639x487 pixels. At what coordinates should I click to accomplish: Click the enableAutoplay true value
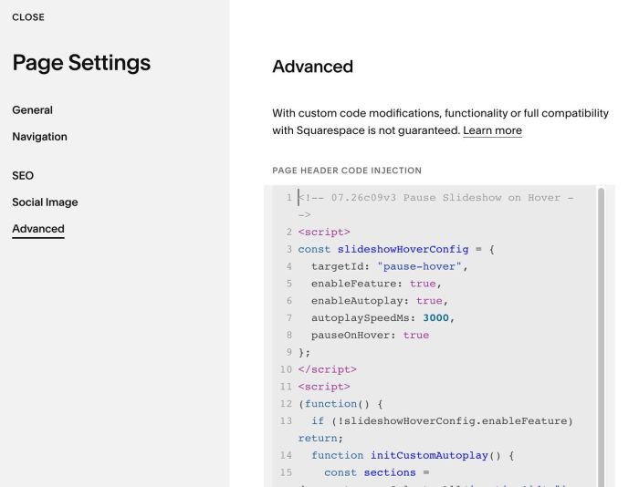pos(429,301)
